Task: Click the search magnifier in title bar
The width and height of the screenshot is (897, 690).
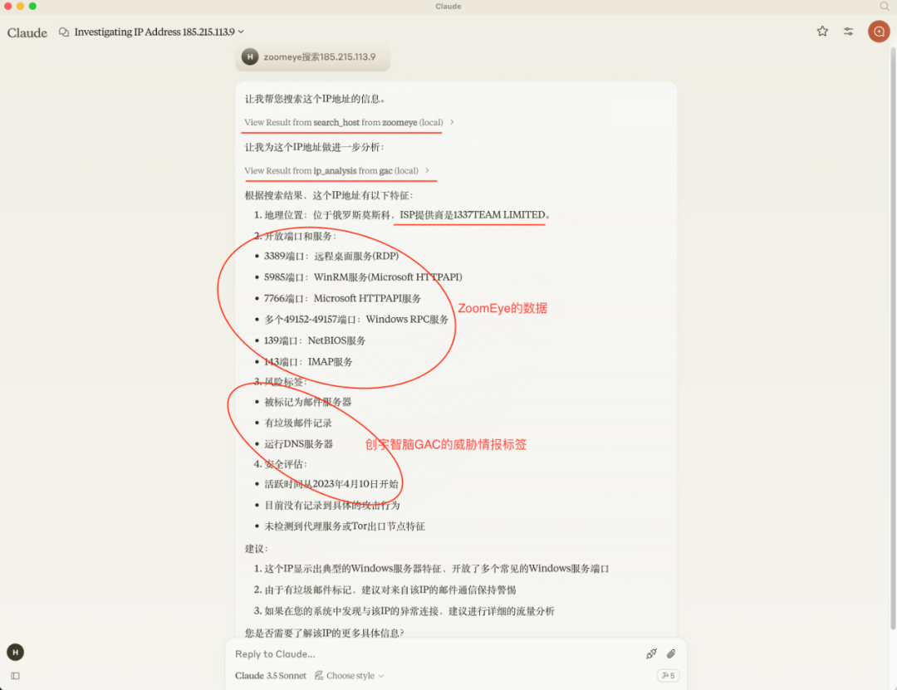Action: [885, 7]
